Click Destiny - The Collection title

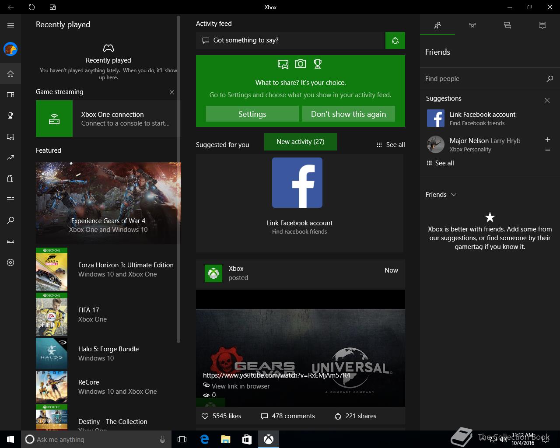(113, 422)
